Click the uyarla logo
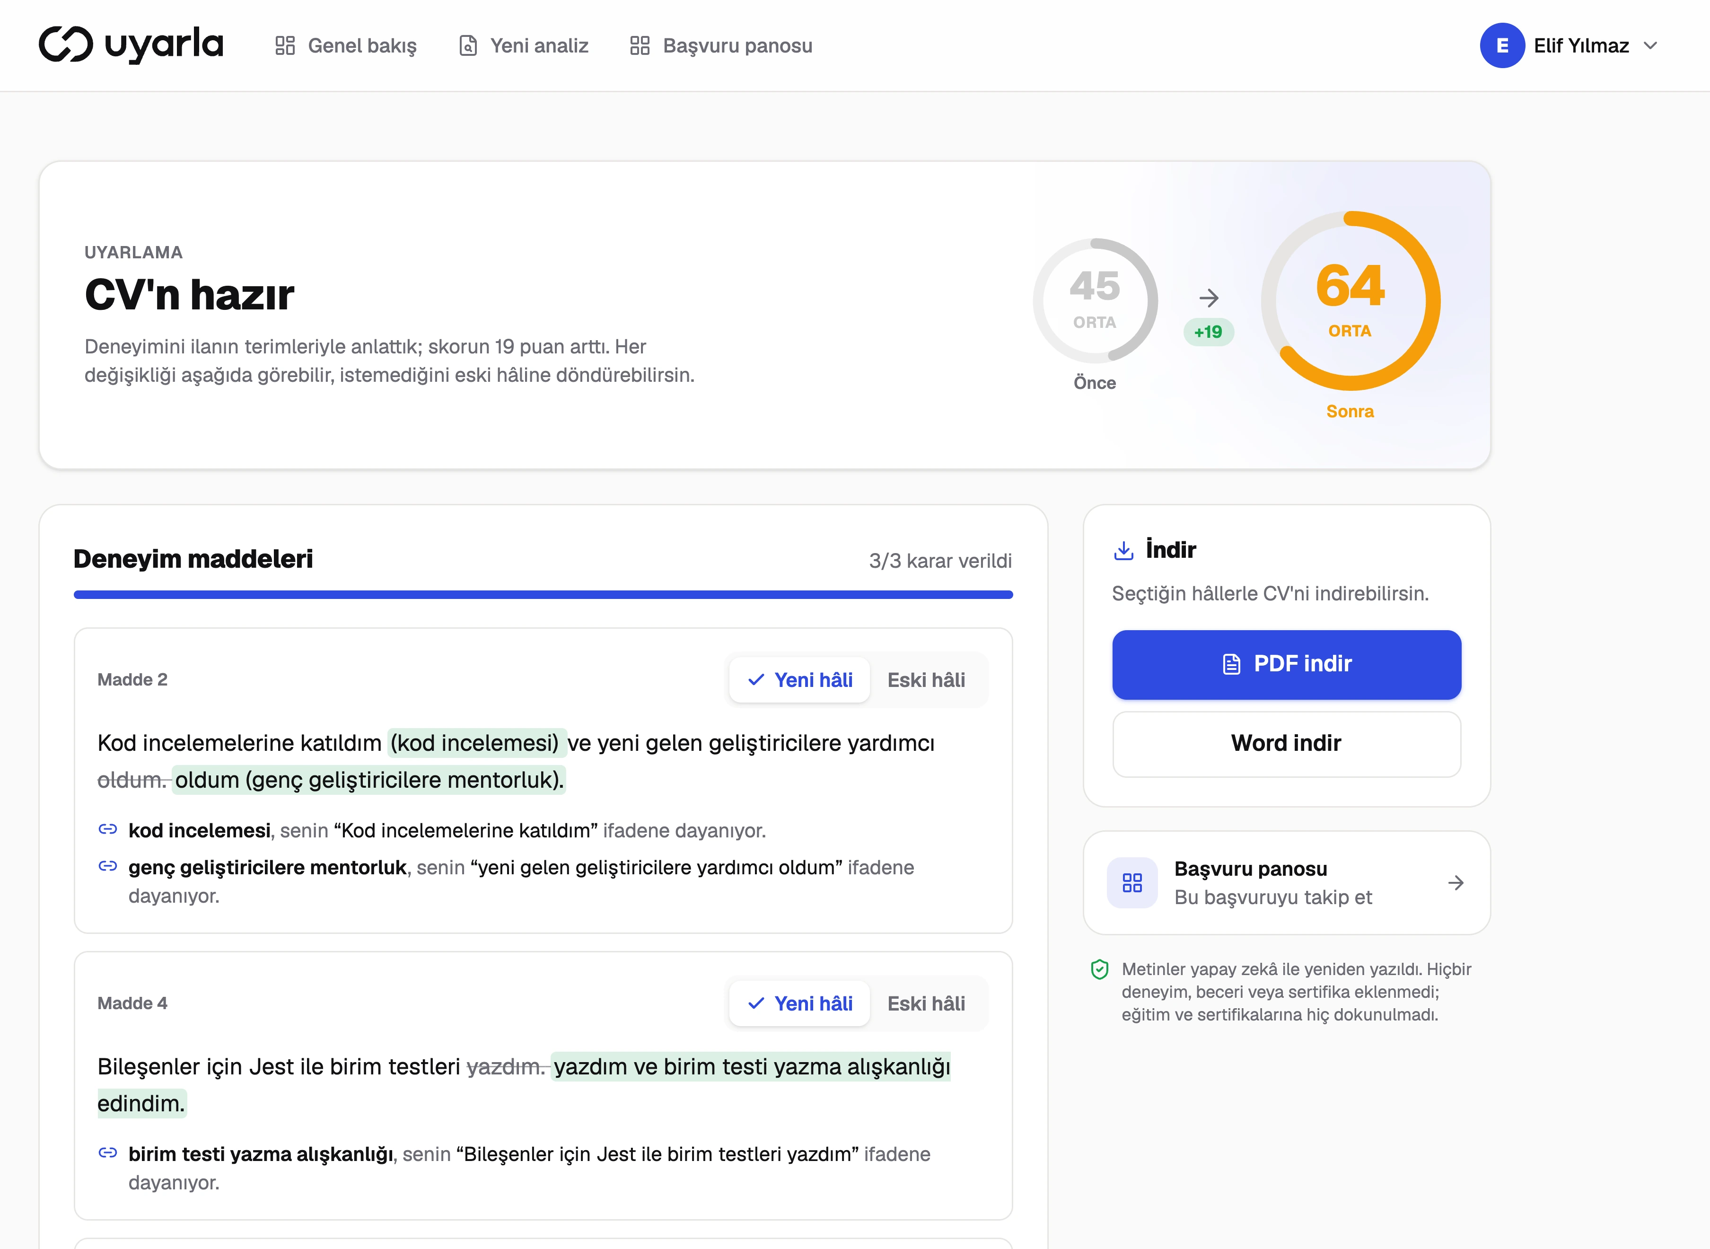1710x1249 pixels. pyautogui.click(x=131, y=44)
